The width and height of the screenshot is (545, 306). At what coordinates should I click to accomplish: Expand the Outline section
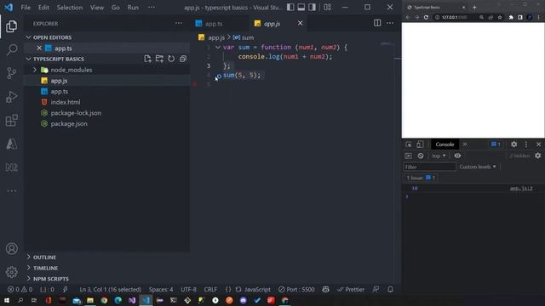point(28,257)
